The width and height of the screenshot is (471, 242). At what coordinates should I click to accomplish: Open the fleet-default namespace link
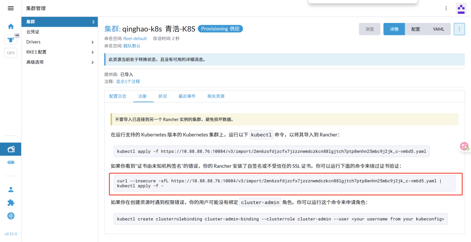click(x=135, y=39)
